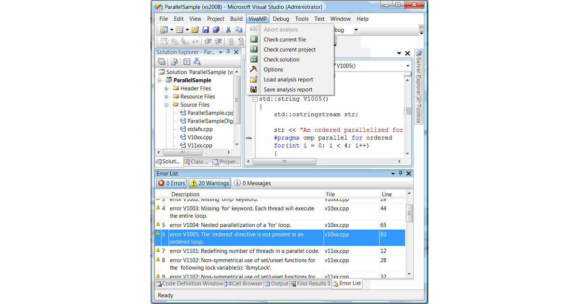Click the Load analysis report folder icon
The height and width of the screenshot is (304, 579).
pyautogui.click(x=253, y=79)
